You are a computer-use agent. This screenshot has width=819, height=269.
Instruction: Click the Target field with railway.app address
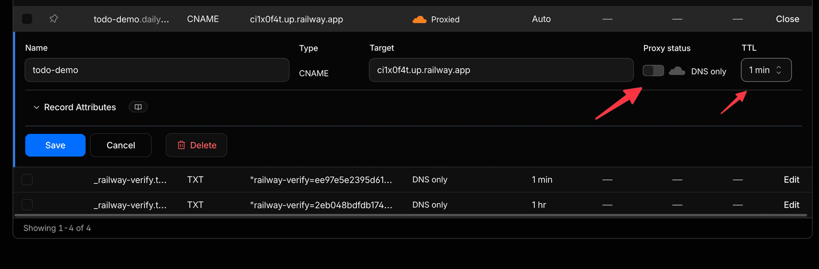point(501,70)
